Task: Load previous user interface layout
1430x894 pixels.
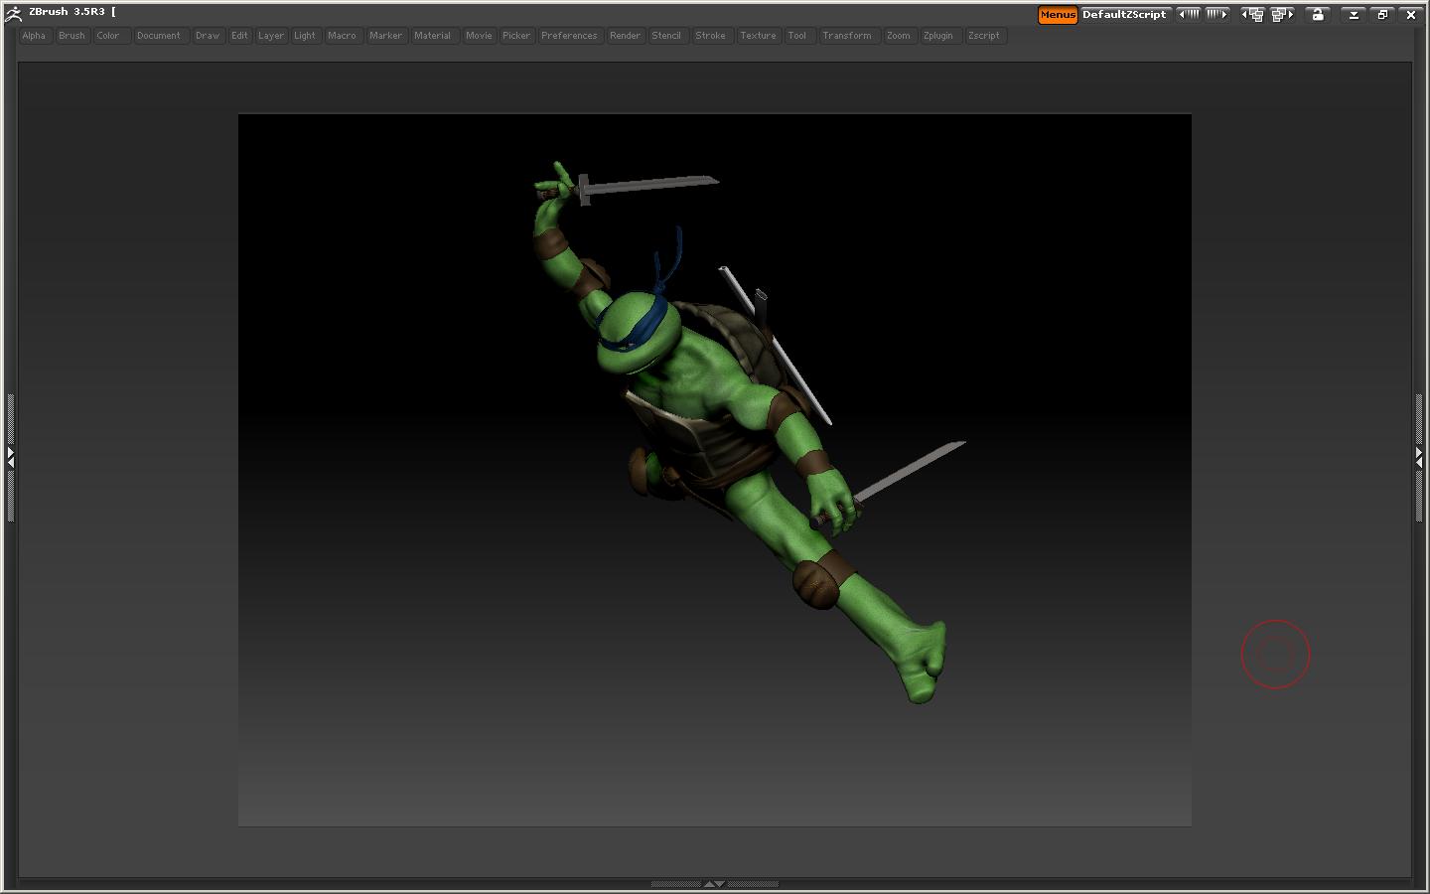Action: tap(1253, 15)
